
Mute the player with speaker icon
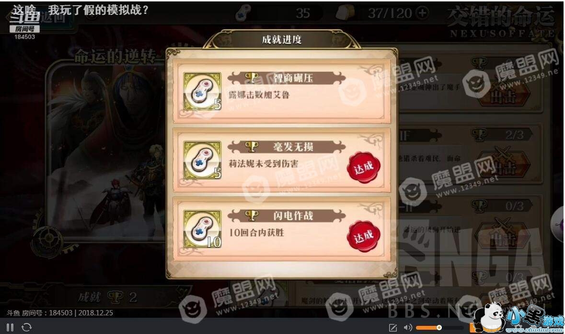pyautogui.click(x=408, y=327)
